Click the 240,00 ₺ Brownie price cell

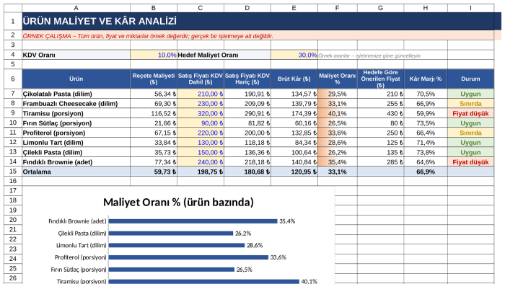(x=201, y=161)
